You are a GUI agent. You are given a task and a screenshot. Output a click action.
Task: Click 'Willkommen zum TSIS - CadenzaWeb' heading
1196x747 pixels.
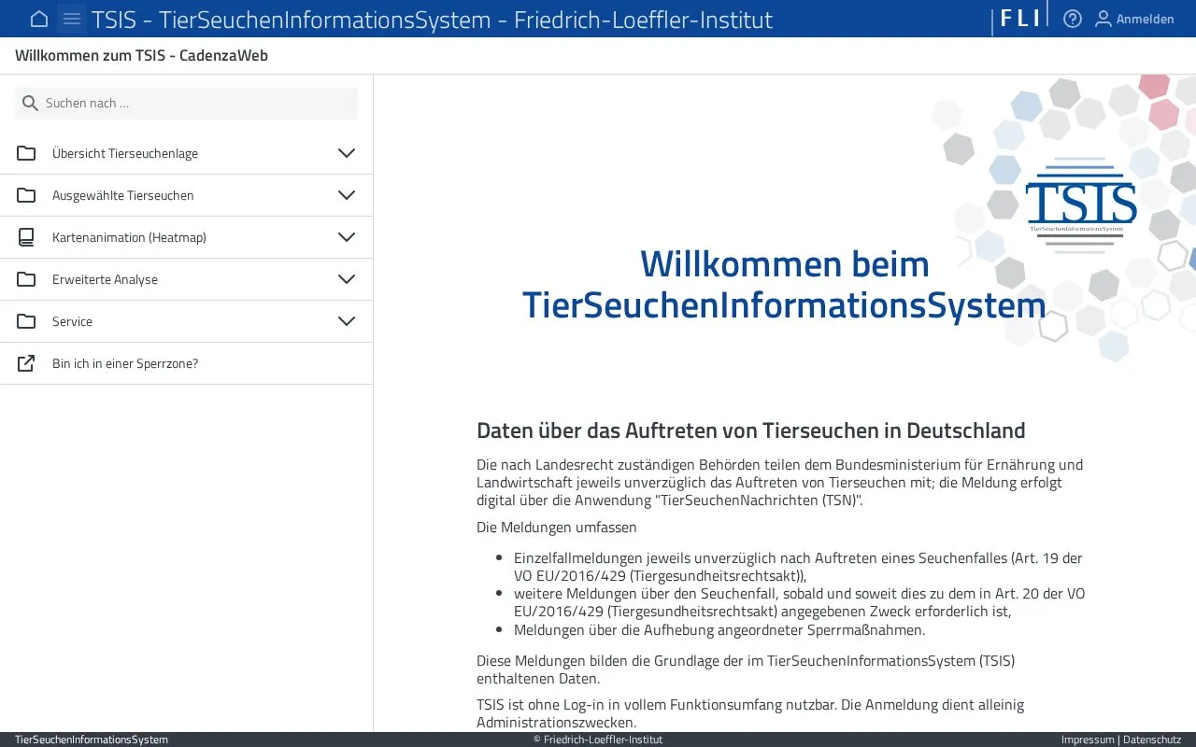click(141, 56)
